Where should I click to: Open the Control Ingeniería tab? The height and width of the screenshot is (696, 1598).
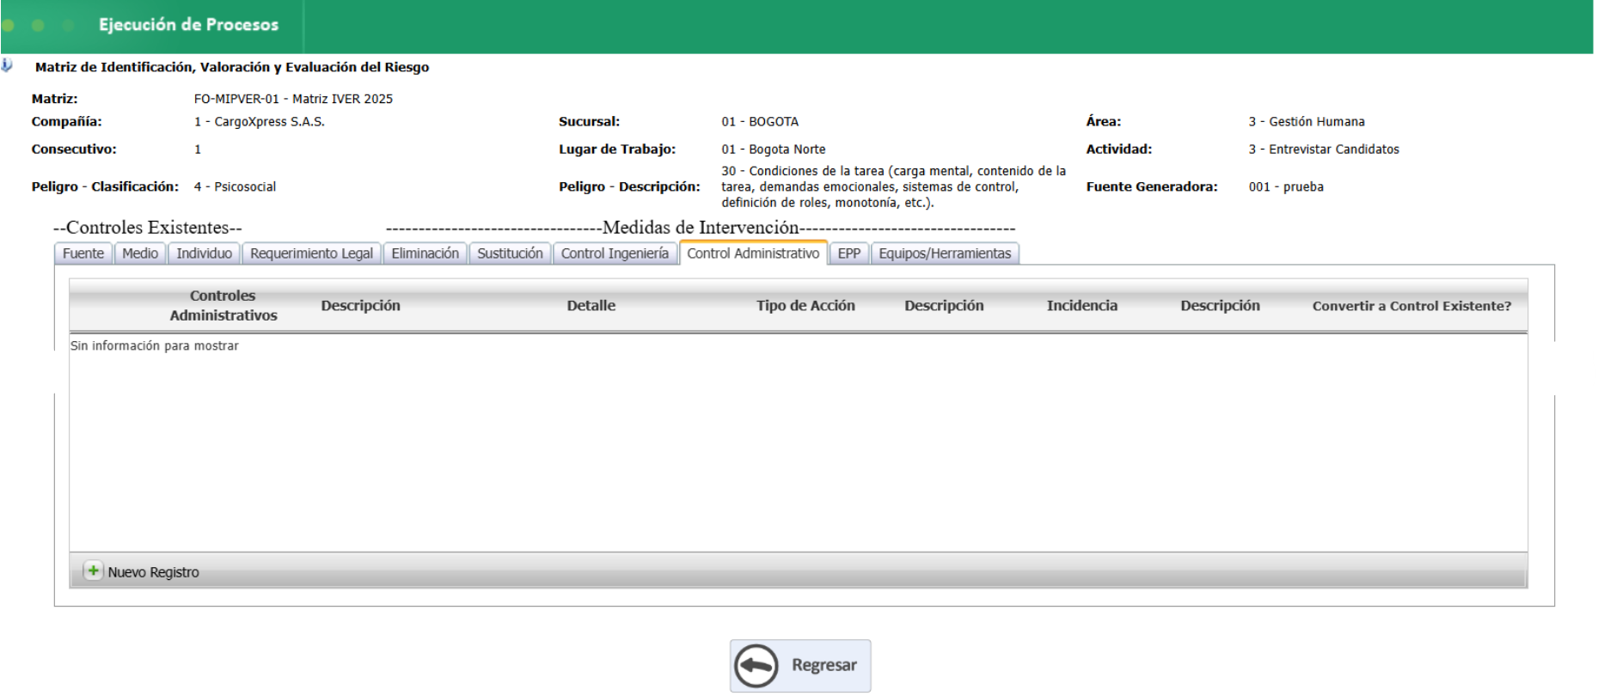pos(615,253)
